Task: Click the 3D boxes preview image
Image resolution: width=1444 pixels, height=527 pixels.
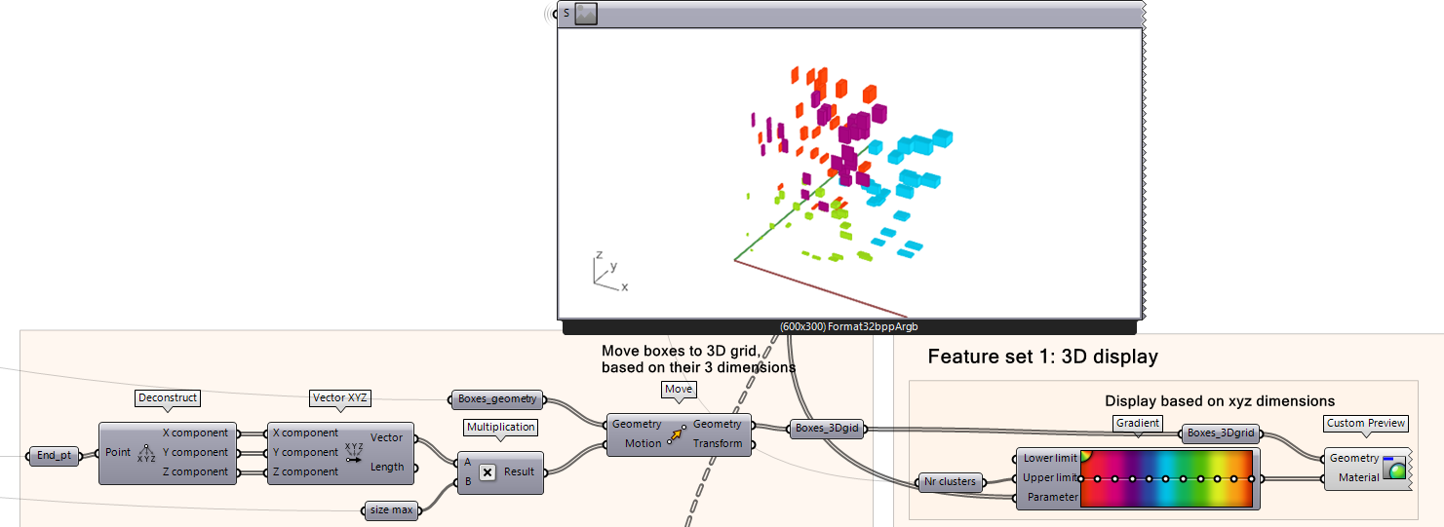Action: [x=849, y=173]
